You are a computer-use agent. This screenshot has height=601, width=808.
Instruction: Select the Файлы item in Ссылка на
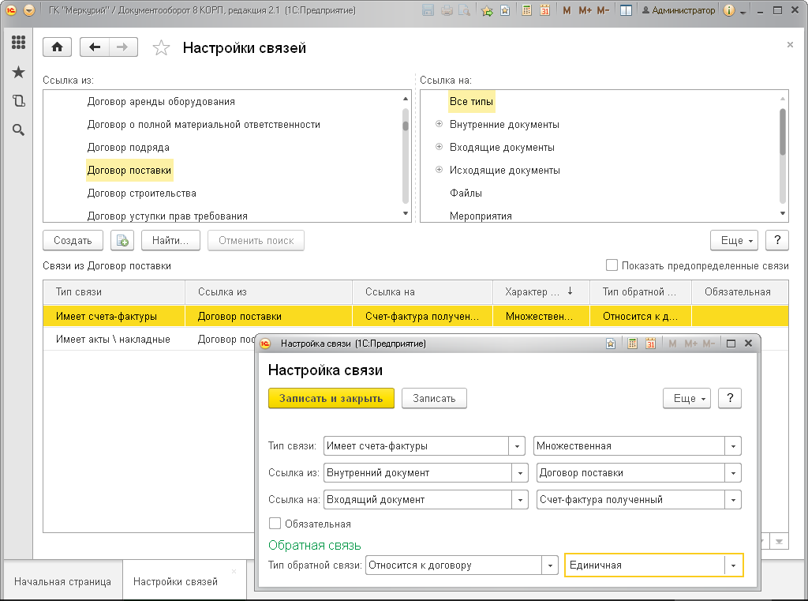[466, 193]
